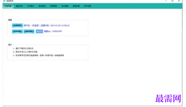Click tip line 3 about account usage
The height and width of the screenshot is (107, 186).
point(38,55)
